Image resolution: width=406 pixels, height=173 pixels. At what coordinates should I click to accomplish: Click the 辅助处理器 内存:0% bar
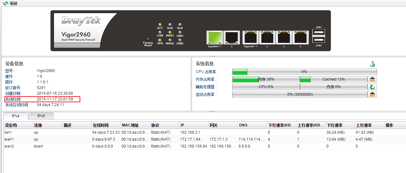[x=334, y=87]
